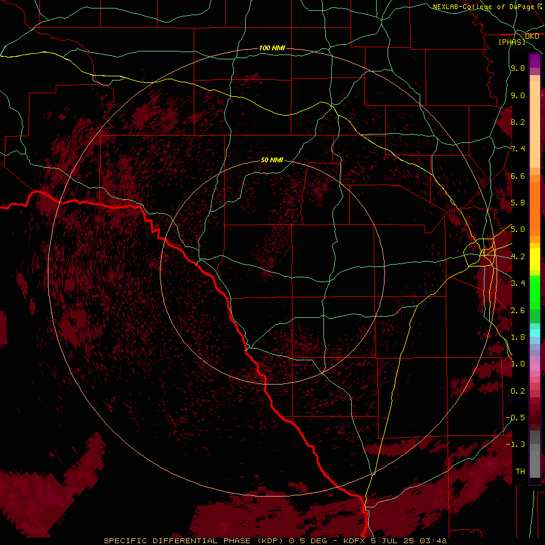Click the 5.8 value on color scale
The image size is (545, 545).
518,203
